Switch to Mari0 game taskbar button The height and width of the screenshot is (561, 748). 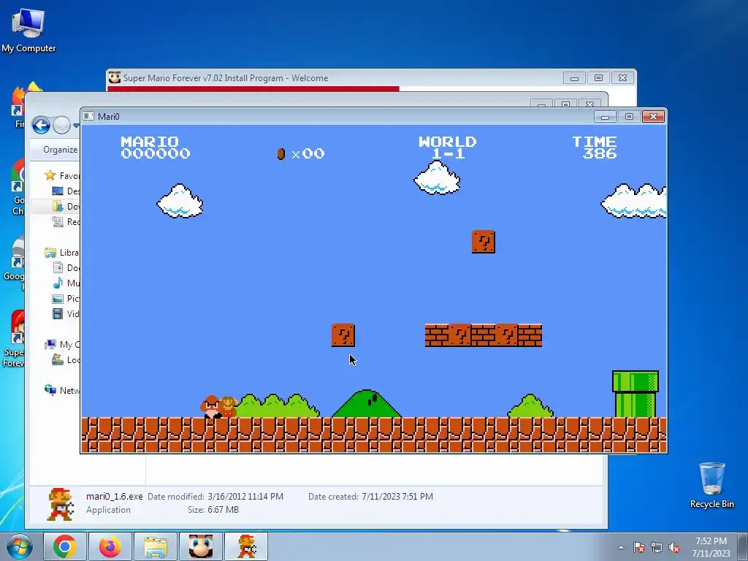tap(246, 546)
